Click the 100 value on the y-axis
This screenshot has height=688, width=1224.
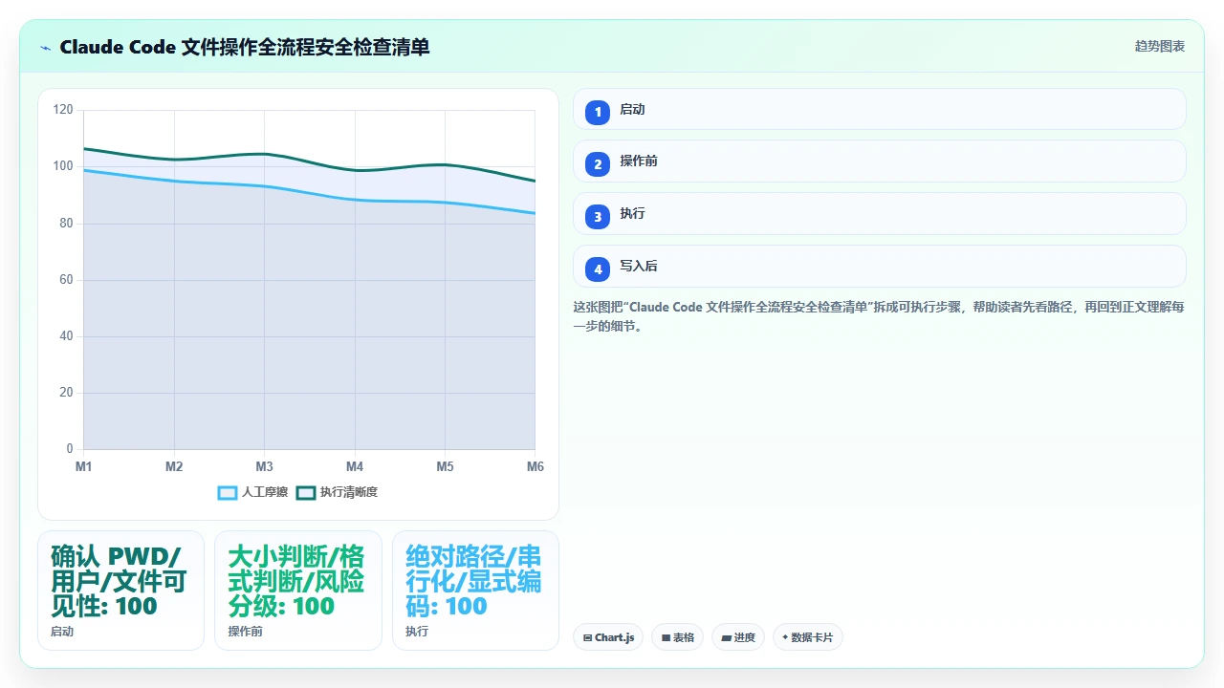[x=63, y=166]
